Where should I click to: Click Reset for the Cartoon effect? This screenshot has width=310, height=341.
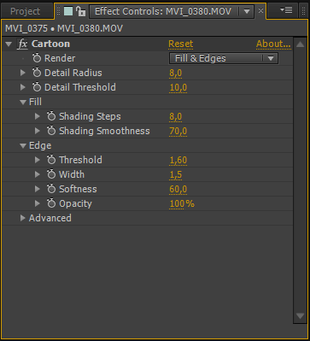click(181, 44)
